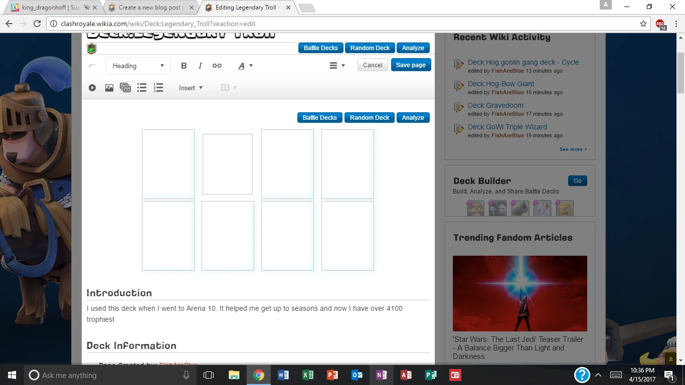Reload the current page
The image size is (685, 385).
37,24
